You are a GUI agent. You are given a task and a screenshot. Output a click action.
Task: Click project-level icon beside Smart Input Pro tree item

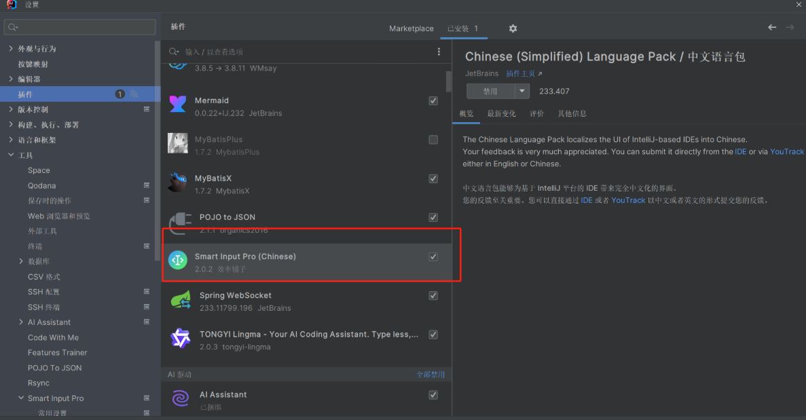pos(147,398)
